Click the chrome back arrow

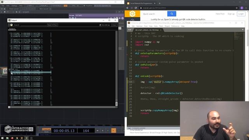click(128, 8)
